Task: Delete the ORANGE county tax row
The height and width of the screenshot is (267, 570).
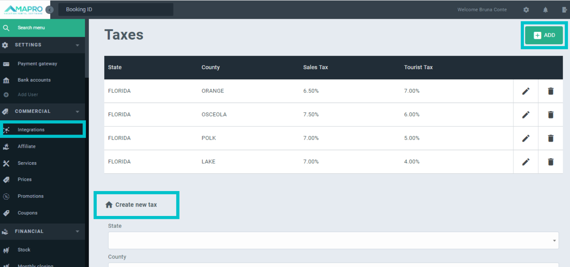Action: coord(550,91)
